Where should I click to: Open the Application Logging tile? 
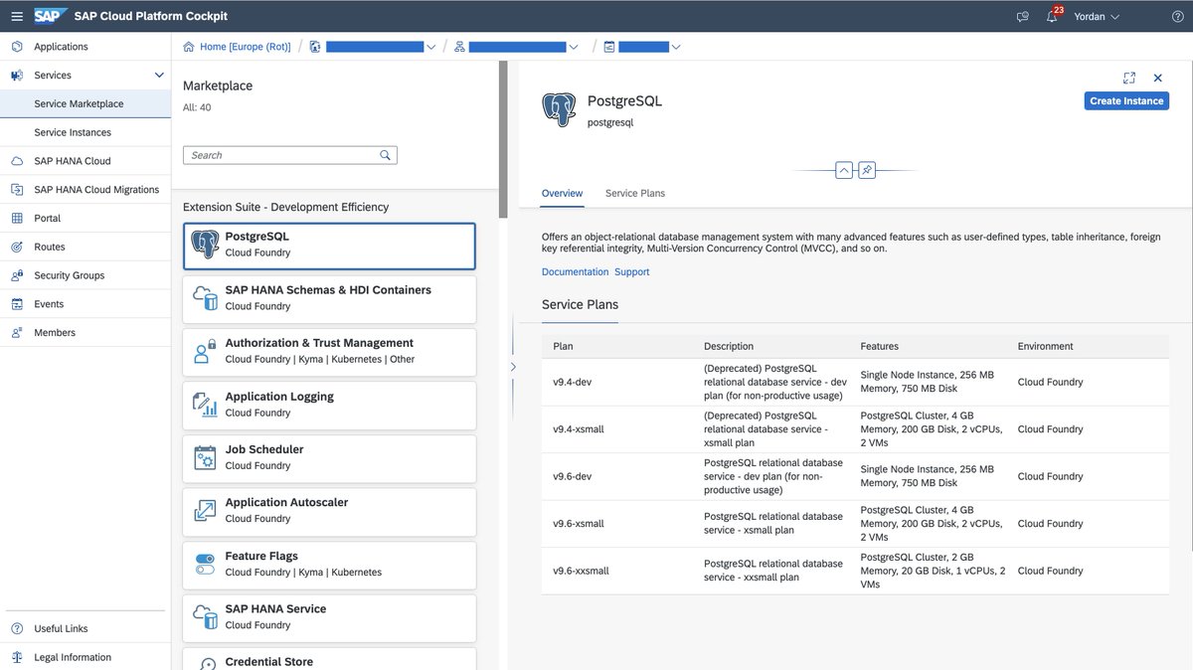pos(329,405)
